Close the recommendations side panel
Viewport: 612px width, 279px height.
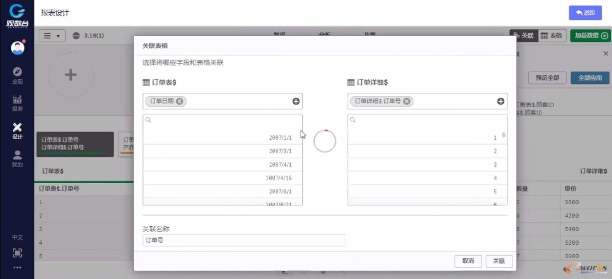[x=606, y=53]
